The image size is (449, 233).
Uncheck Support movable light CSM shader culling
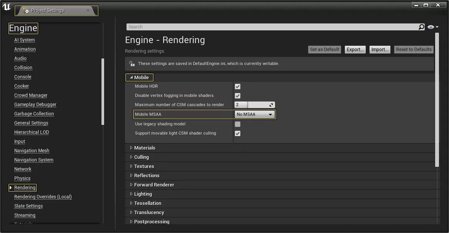click(237, 133)
